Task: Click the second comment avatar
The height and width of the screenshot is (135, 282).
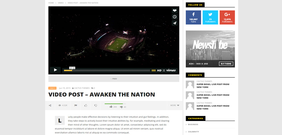Action: tap(190, 95)
